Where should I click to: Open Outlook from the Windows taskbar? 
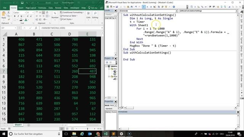click(90, 134)
